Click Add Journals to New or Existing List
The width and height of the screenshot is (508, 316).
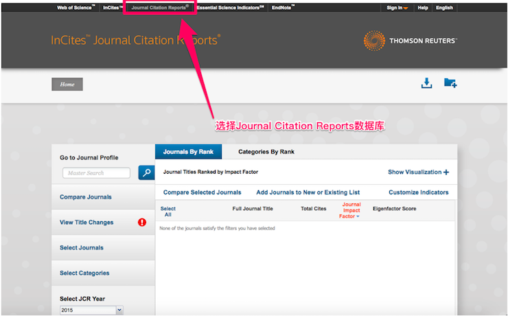[x=308, y=192]
